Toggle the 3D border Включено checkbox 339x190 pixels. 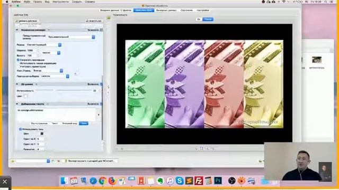pos(101,84)
